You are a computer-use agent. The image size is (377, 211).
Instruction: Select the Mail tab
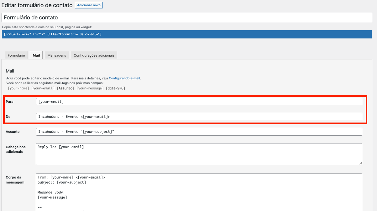pos(36,55)
